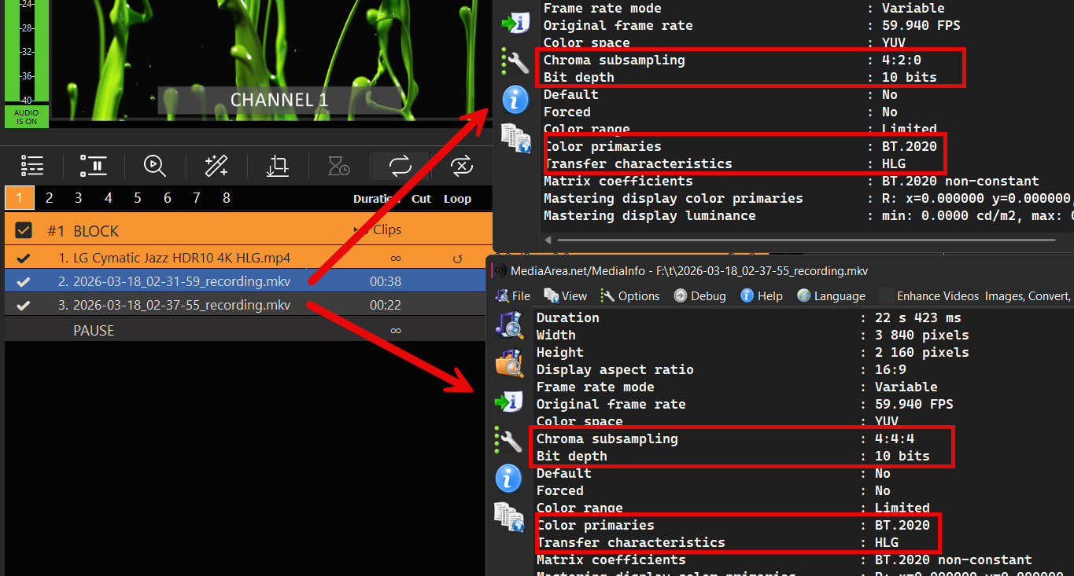
Task: Click the pause-in-playlist toolbar icon
Action: (94, 166)
